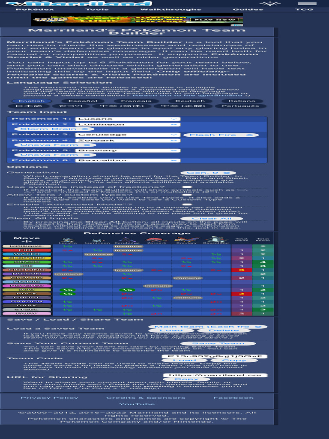Viewport: 329px width, 439px height.
Task: Switch language to Español
Action: [x=83, y=101]
